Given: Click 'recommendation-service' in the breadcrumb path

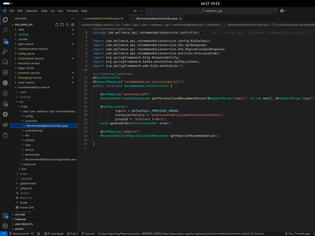Looking at the screenshot, I should pyautogui.click(x=97, y=25).
